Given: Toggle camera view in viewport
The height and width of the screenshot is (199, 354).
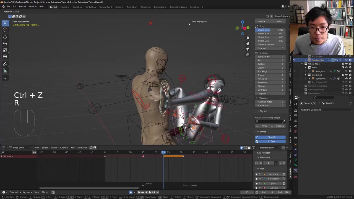Looking at the screenshot, I should tap(248, 49).
